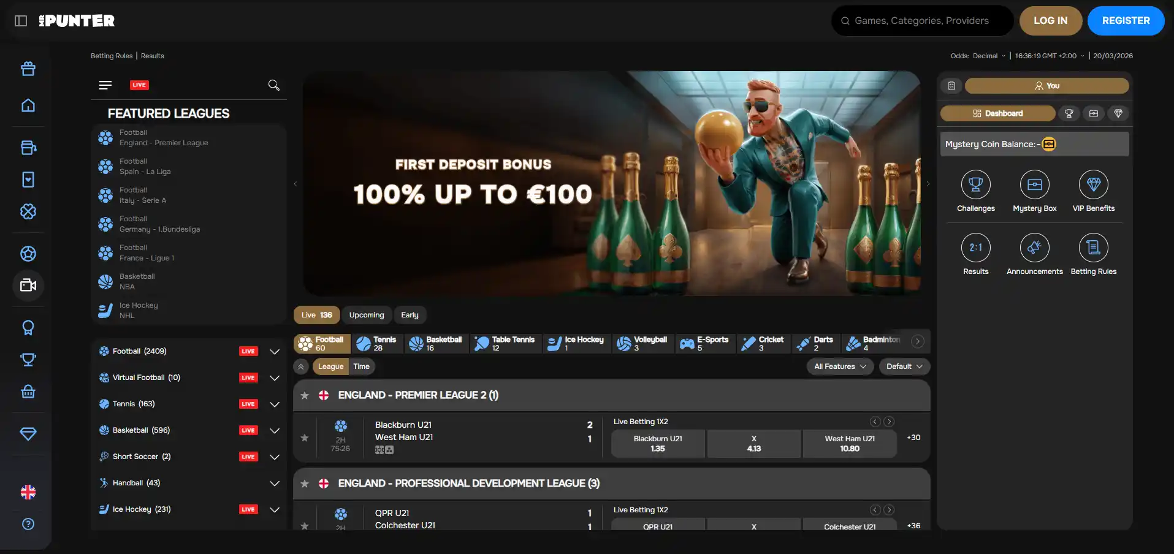This screenshot has height=554, width=1174.
Task: Favorite Professional Development League star
Action: click(x=305, y=484)
